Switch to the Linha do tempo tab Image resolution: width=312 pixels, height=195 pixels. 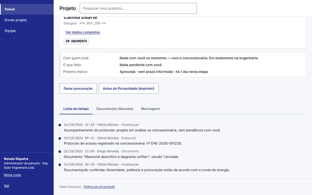point(76,109)
